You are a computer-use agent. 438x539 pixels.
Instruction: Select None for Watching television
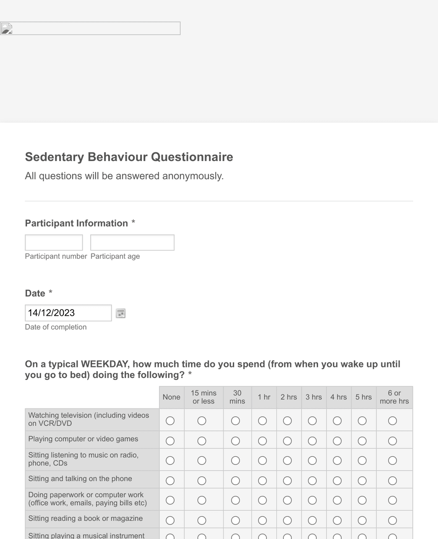[x=171, y=420]
